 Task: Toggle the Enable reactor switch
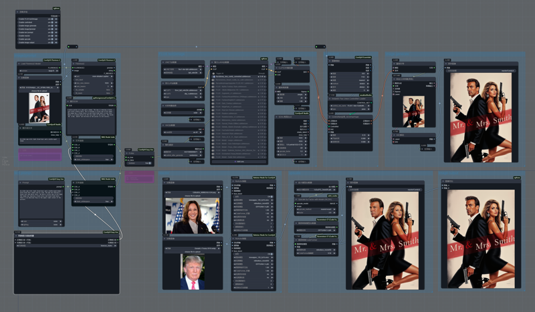pyautogui.click(x=52, y=36)
